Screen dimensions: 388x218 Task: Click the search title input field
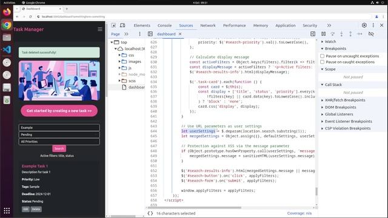59,128
